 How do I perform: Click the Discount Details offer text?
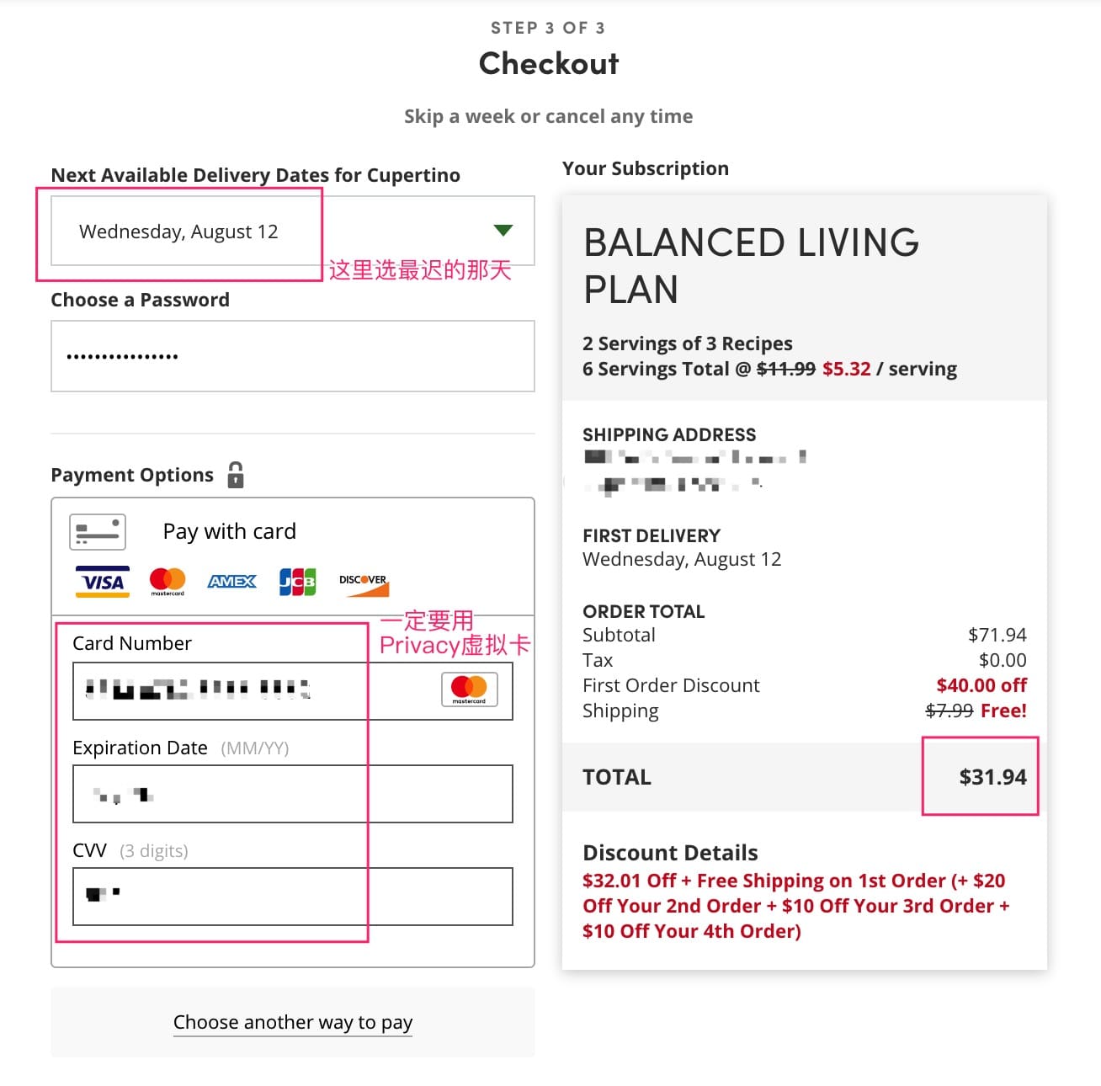pos(794,906)
